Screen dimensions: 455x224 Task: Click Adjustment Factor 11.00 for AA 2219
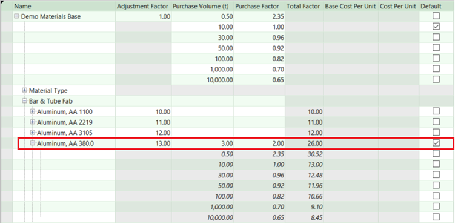[144, 122]
